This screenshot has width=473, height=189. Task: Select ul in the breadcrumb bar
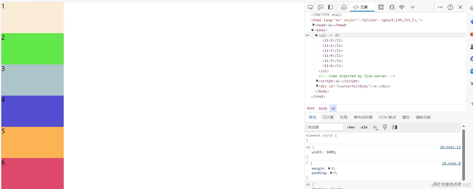tap(333, 108)
